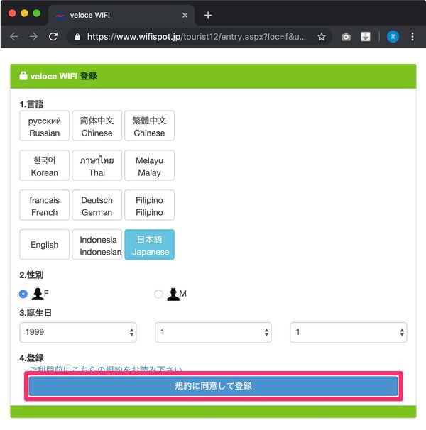Click the male silhouette icon
The image size is (426, 430).
tap(173, 294)
